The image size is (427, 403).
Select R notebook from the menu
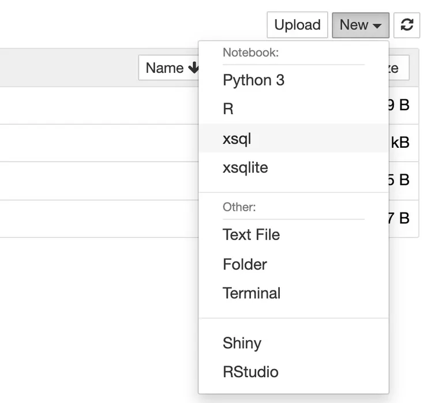[x=228, y=109]
